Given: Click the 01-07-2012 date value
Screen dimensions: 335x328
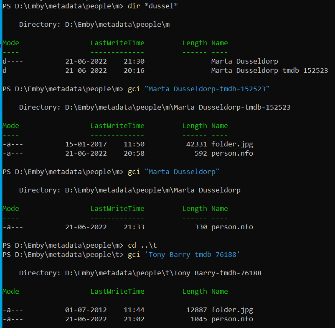Looking at the screenshot, I should [86, 310].
